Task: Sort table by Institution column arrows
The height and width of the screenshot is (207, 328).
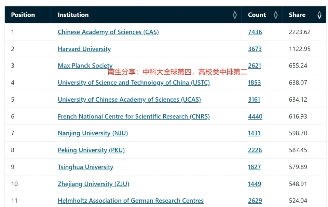Action: [235, 15]
